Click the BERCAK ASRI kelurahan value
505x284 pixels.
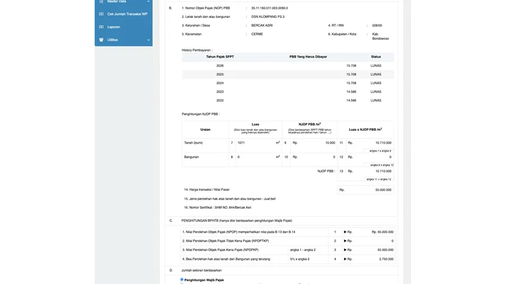tap(262, 25)
